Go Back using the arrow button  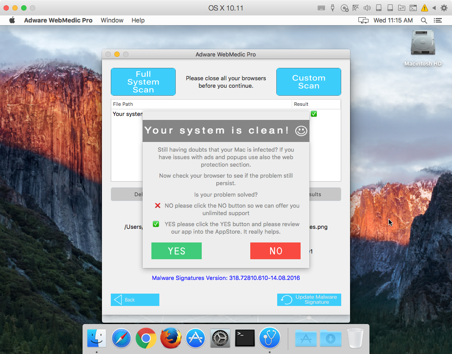pos(135,300)
